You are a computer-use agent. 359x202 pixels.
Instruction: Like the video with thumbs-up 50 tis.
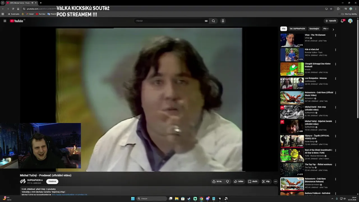coord(217,182)
